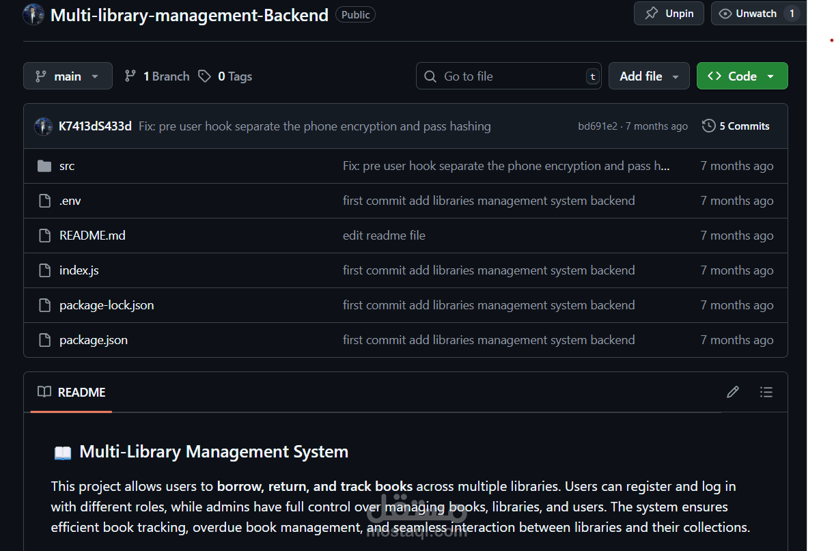The height and width of the screenshot is (551, 834).
Task: Click the .env file icon
Action: point(44,201)
